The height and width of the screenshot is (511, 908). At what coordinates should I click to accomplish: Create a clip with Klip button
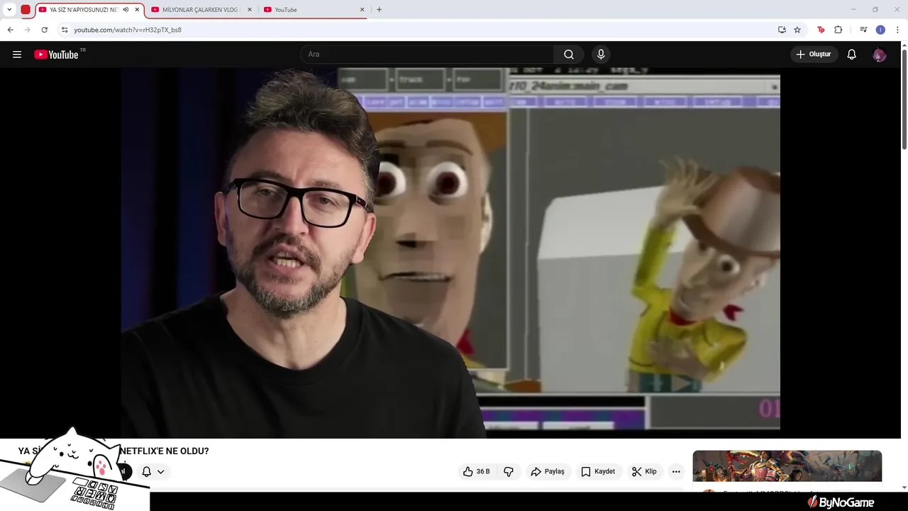tap(645, 471)
